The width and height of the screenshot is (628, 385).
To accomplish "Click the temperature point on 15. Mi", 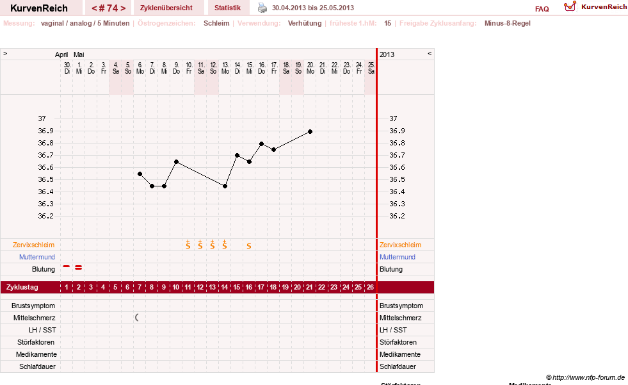I will [249, 162].
